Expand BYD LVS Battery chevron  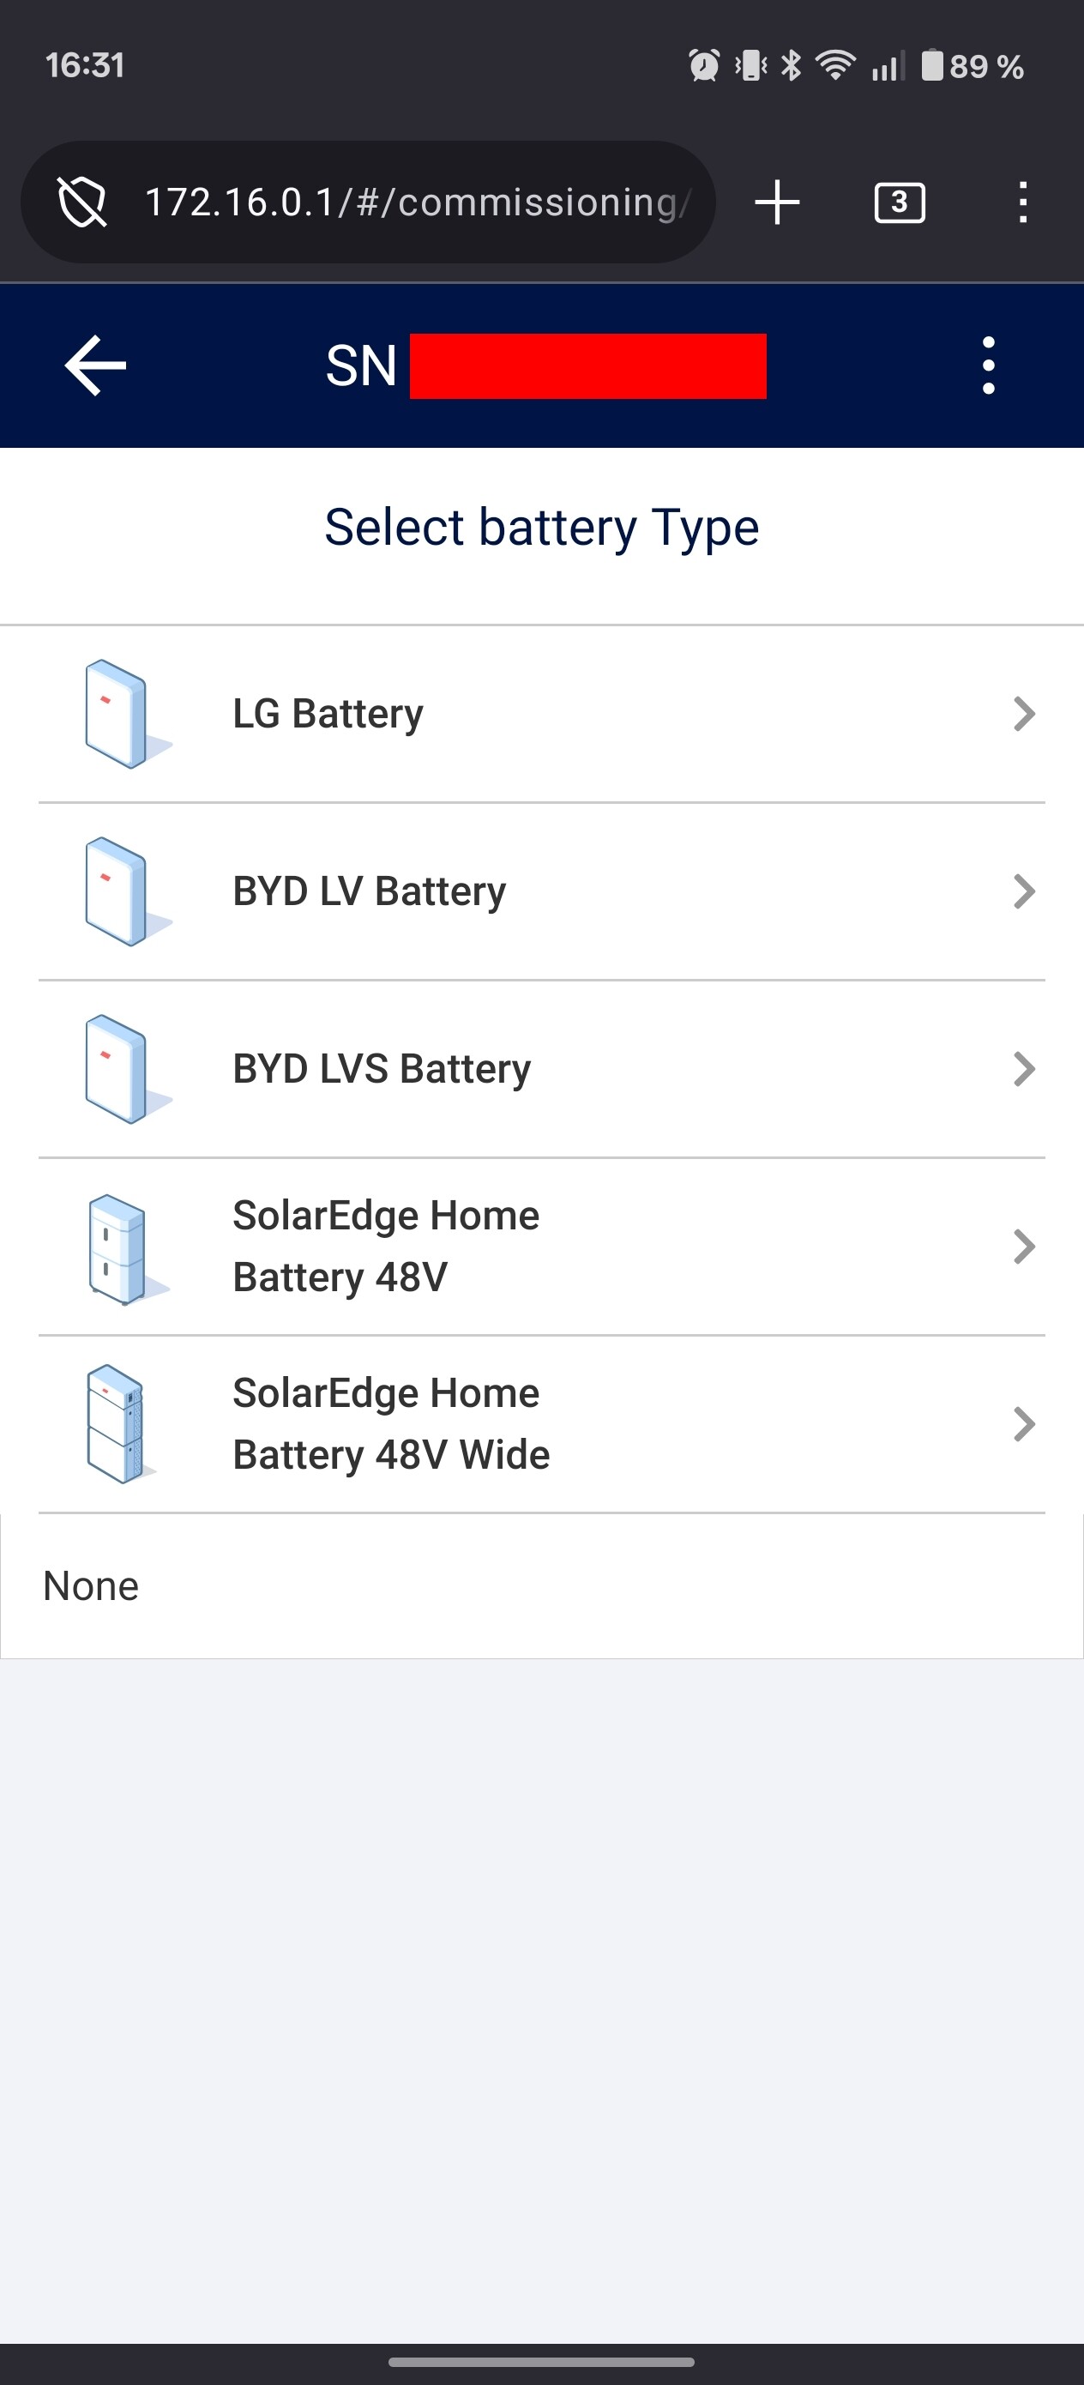click(x=1023, y=1069)
